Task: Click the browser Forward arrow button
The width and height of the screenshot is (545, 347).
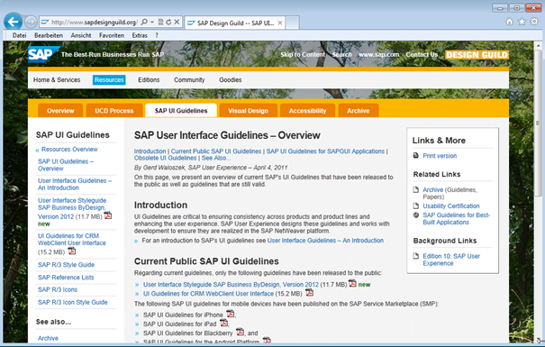Action: [31, 22]
